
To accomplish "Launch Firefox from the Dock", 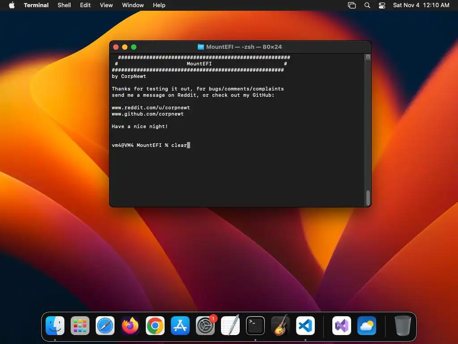I will coord(130,326).
